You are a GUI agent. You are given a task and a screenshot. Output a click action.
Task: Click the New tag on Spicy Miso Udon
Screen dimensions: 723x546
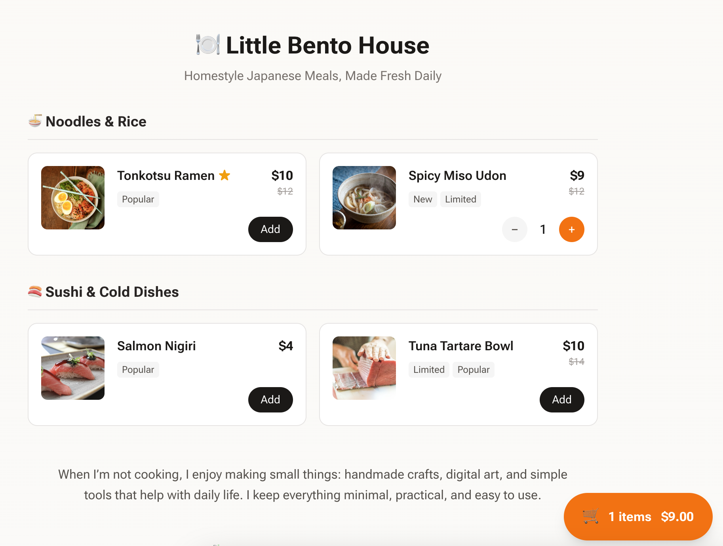[x=422, y=199]
